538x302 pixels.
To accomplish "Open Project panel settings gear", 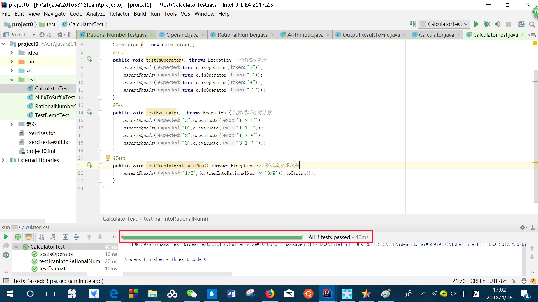I will [60, 35].
